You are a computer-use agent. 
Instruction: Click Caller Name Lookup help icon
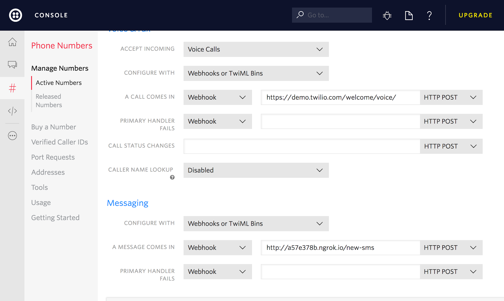pyautogui.click(x=172, y=177)
